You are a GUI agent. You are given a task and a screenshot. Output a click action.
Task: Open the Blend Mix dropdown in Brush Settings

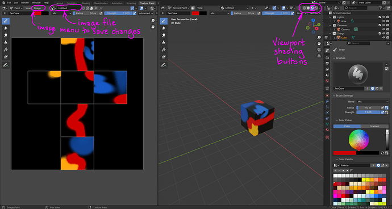click(373, 102)
